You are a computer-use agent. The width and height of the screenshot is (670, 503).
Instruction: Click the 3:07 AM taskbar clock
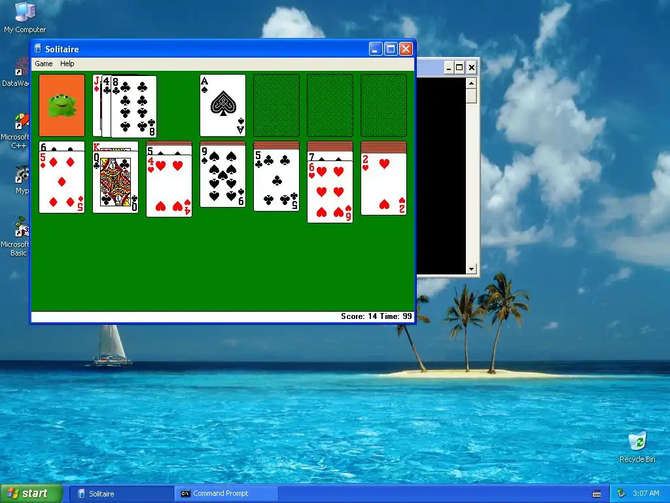646,494
